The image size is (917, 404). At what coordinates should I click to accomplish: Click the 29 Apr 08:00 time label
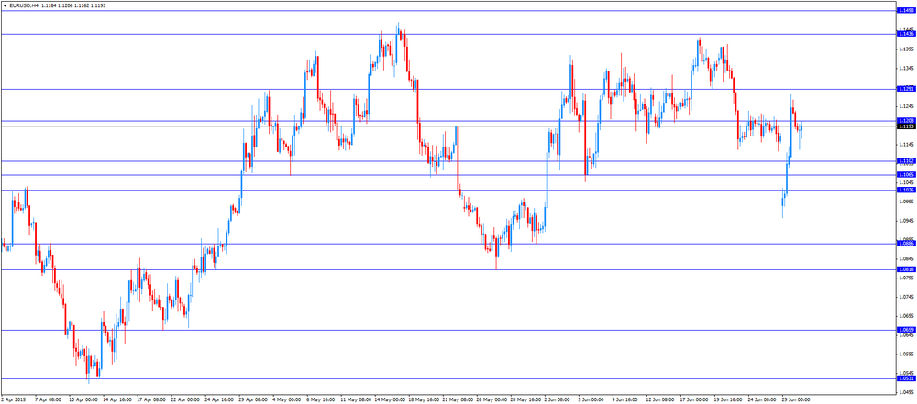253,400
